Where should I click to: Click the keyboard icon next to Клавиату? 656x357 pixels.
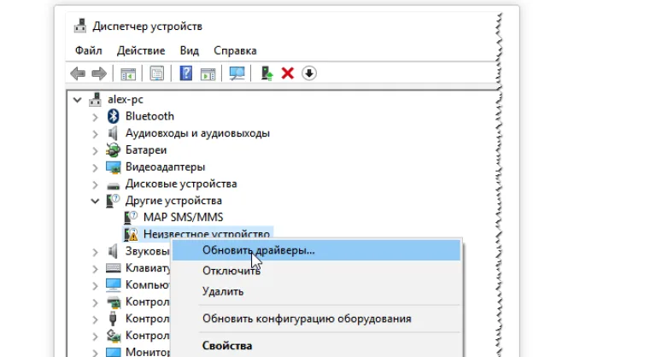[x=113, y=268]
